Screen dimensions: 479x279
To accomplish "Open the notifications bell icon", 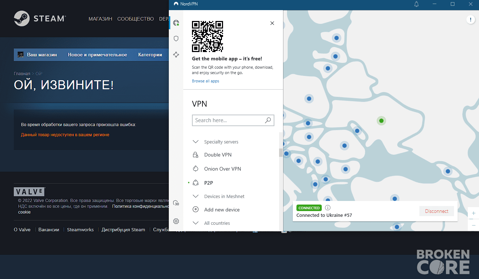I will [x=416, y=4].
